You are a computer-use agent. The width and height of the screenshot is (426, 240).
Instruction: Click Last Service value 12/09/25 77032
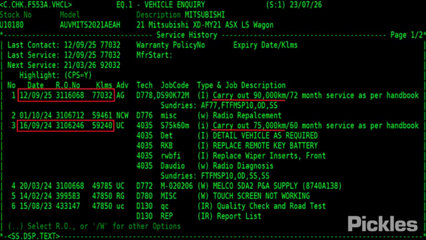point(92,55)
